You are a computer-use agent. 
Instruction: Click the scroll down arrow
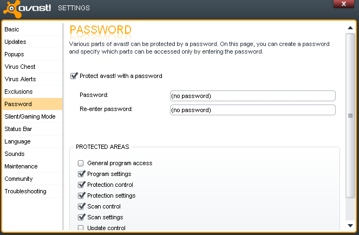[x=350, y=226]
